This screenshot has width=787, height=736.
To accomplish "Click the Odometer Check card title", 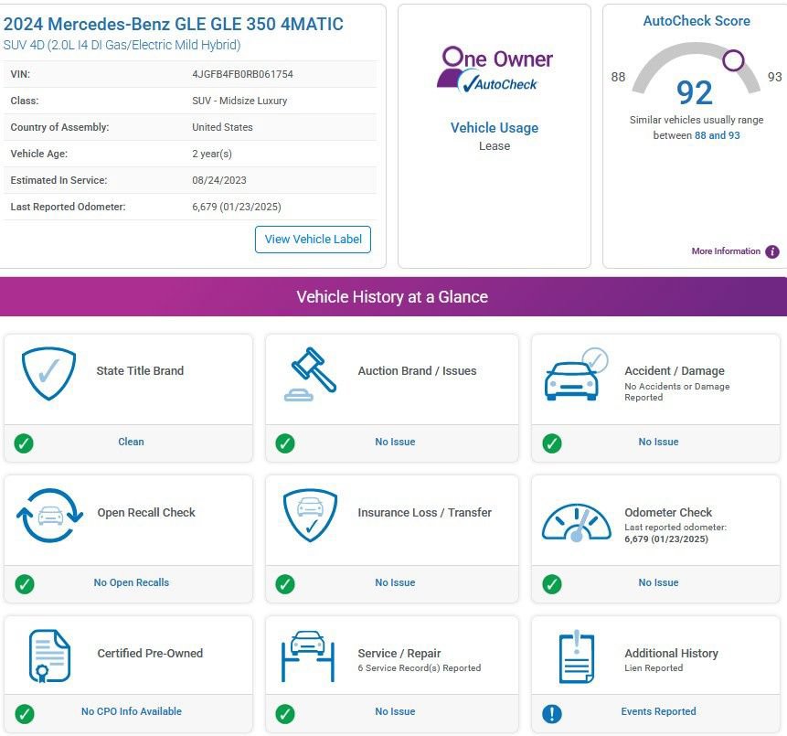I will (668, 513).
